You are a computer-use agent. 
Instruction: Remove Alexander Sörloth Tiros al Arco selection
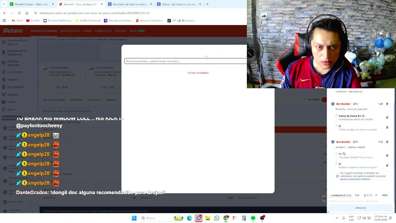pos(387,156)
